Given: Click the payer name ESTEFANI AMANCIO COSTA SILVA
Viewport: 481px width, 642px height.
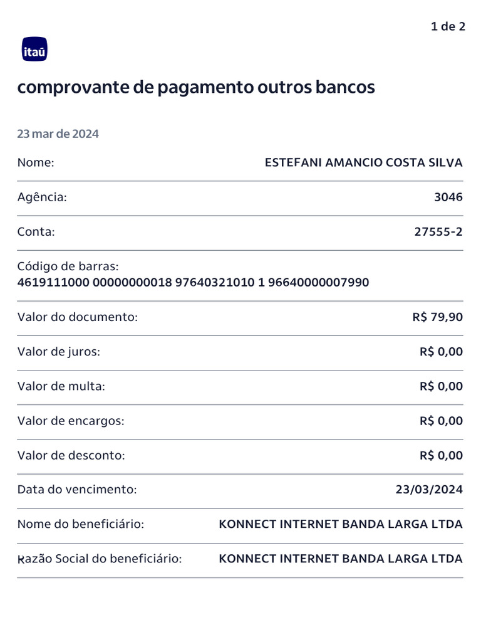Looking at the screenshot, I should tap(363, 163).
